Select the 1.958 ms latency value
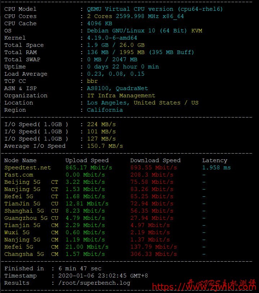Image resolution: width=259 pixels, height=293 pixels. tap(216, 168)
